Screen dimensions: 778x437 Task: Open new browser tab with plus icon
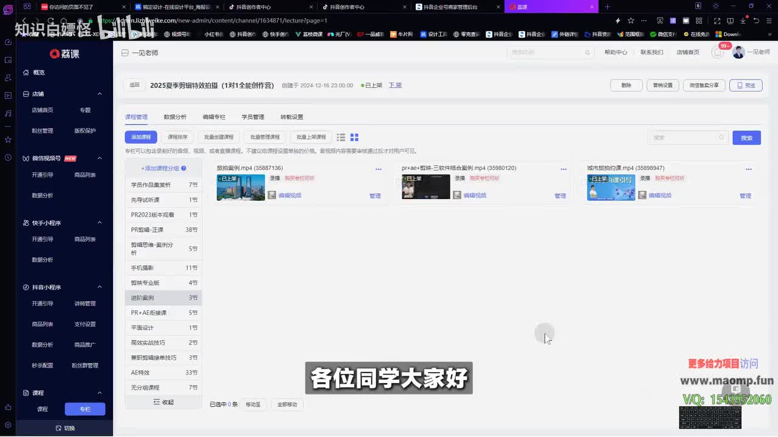pyautogui.click(x=607, y=7)
